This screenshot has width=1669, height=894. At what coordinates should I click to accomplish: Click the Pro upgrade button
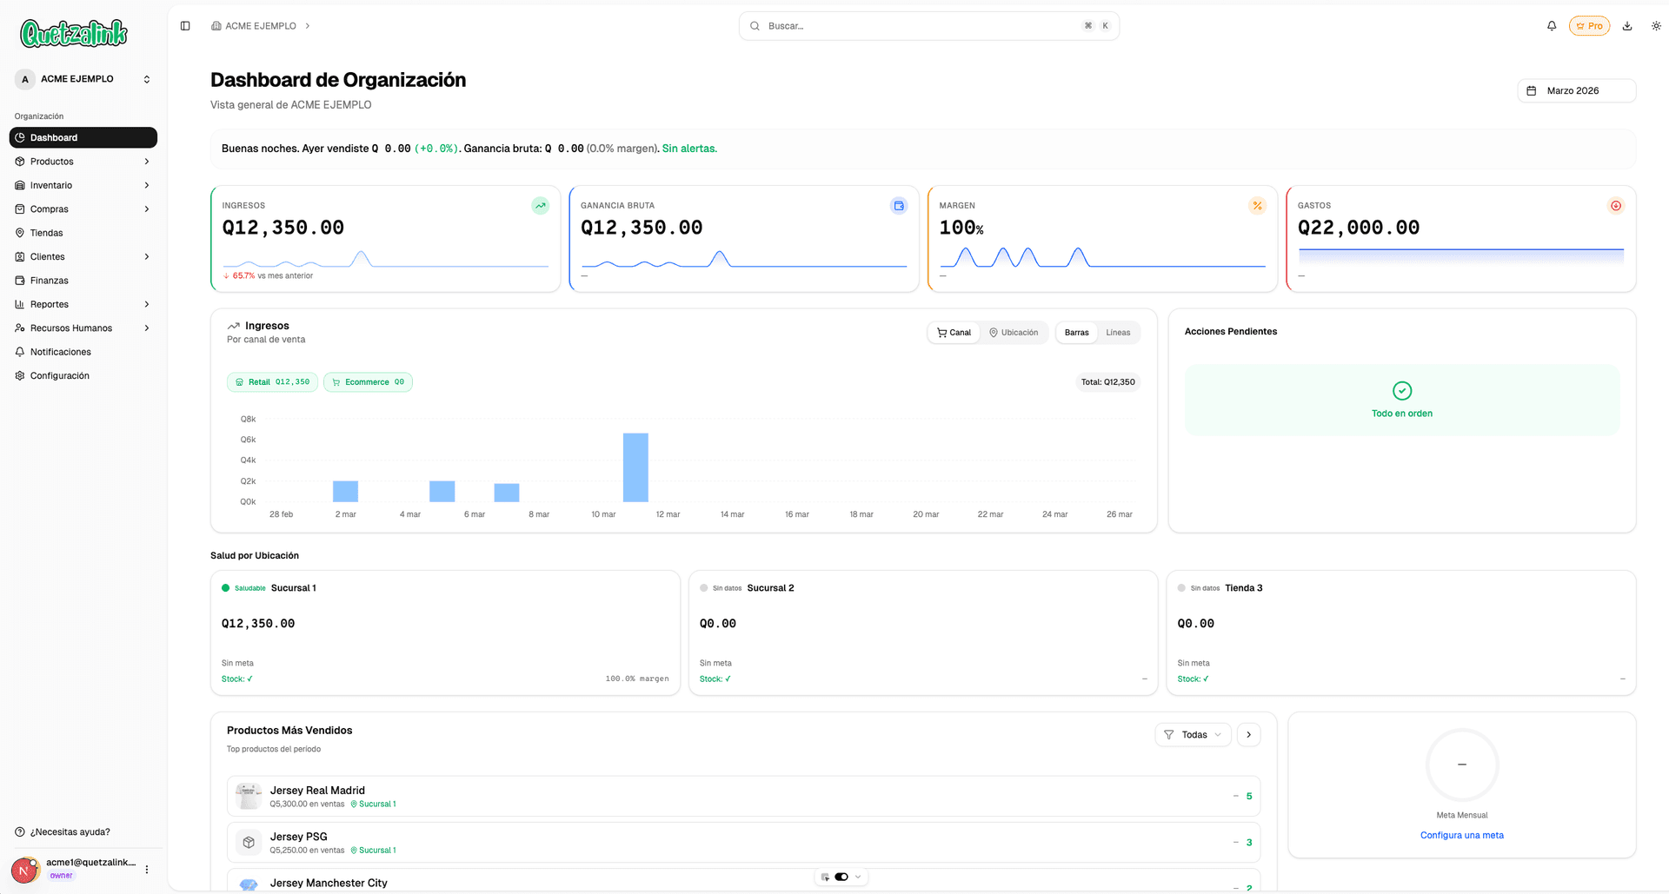tap(1589, 25)
